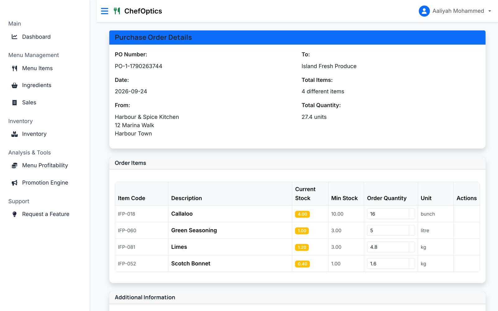Edit the Scotch Bonnet order quantity field

(x=388, y=264)
